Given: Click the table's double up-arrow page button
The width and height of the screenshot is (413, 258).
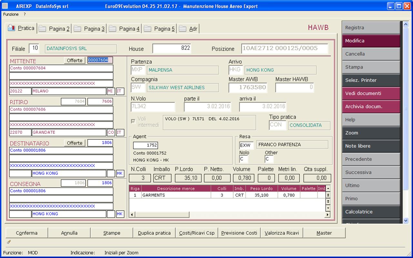Looking at the screenshot, I should point(328,195).
